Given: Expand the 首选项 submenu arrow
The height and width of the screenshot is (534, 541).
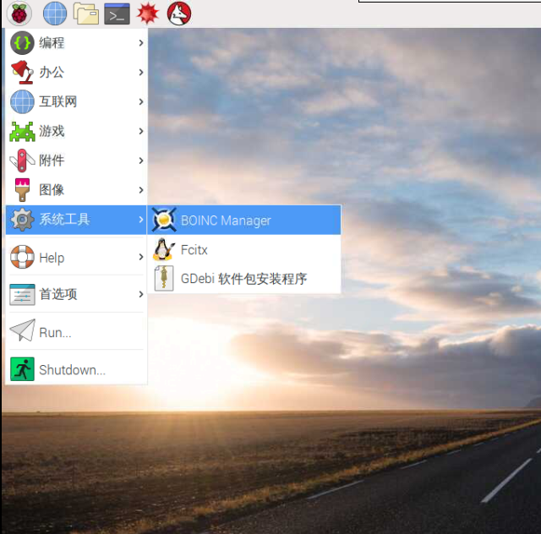Looking at the screenshot, I should [141, 294].
